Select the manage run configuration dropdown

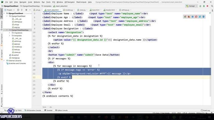tap(192, 6)
